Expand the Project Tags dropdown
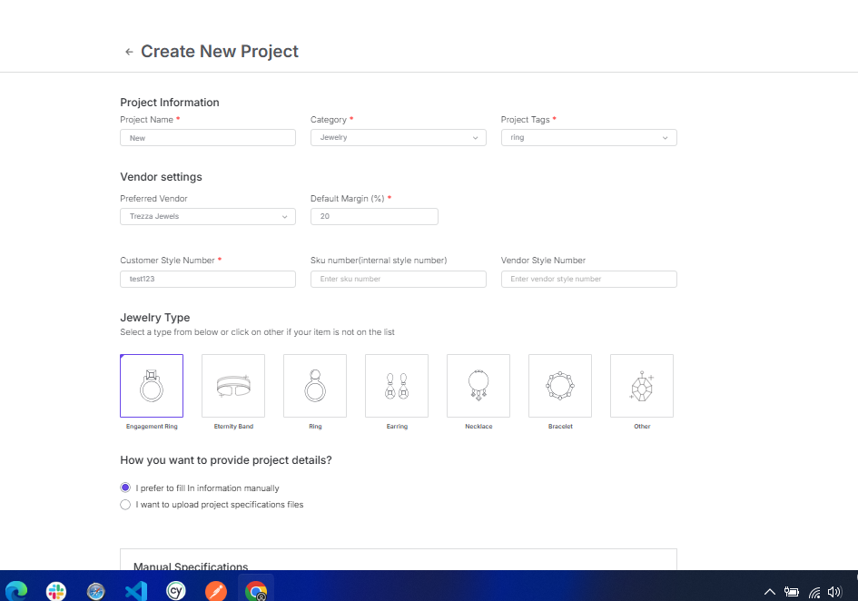Viewport: 858px width, 601px height. click(x=588, y=138)
